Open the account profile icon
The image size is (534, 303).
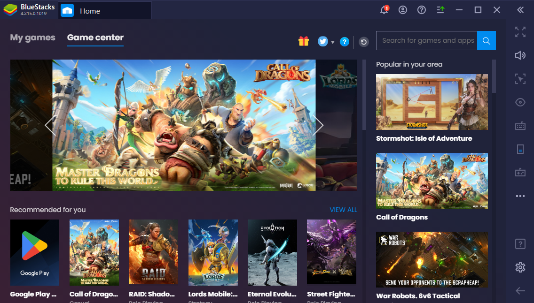point(403,10)
